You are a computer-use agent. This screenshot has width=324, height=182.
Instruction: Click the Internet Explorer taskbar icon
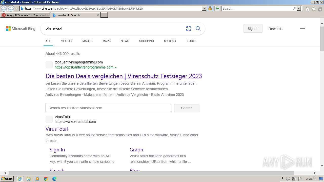coord(19,179)
